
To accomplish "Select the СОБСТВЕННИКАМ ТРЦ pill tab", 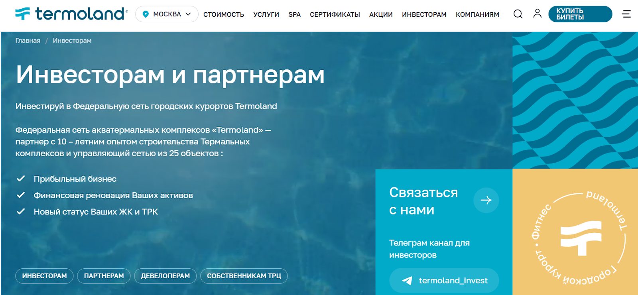I will coord(244,276).
